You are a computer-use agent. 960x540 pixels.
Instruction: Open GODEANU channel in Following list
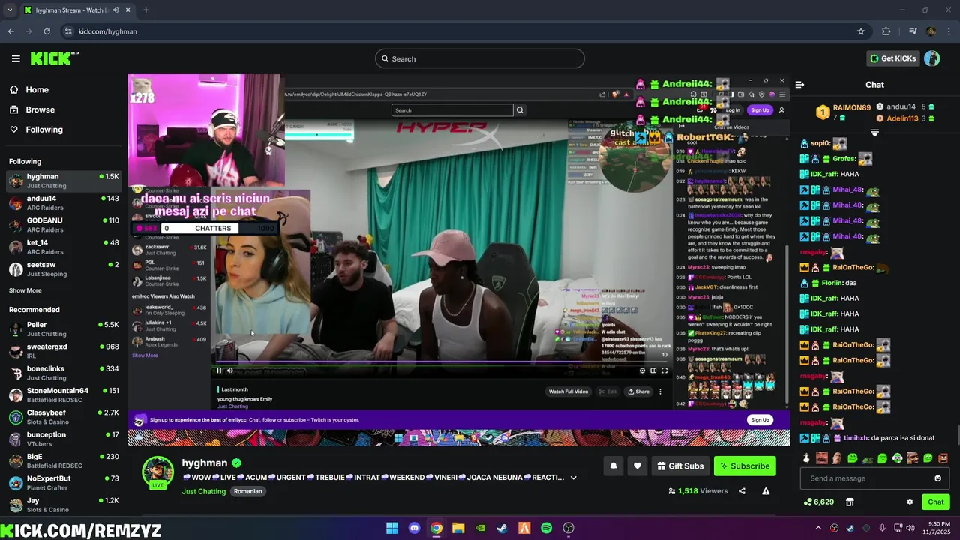pos(63,225)
